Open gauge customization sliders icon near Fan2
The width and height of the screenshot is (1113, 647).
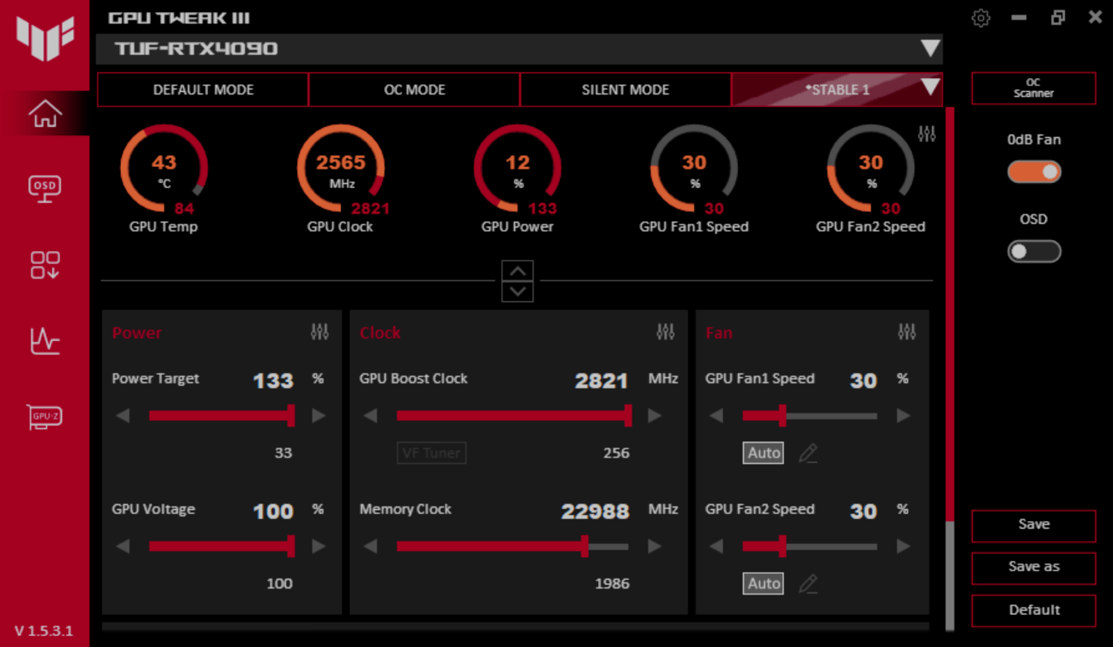[x=927, y=134]
